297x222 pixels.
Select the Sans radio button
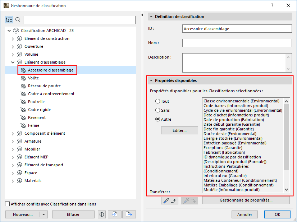pos(157,110)
